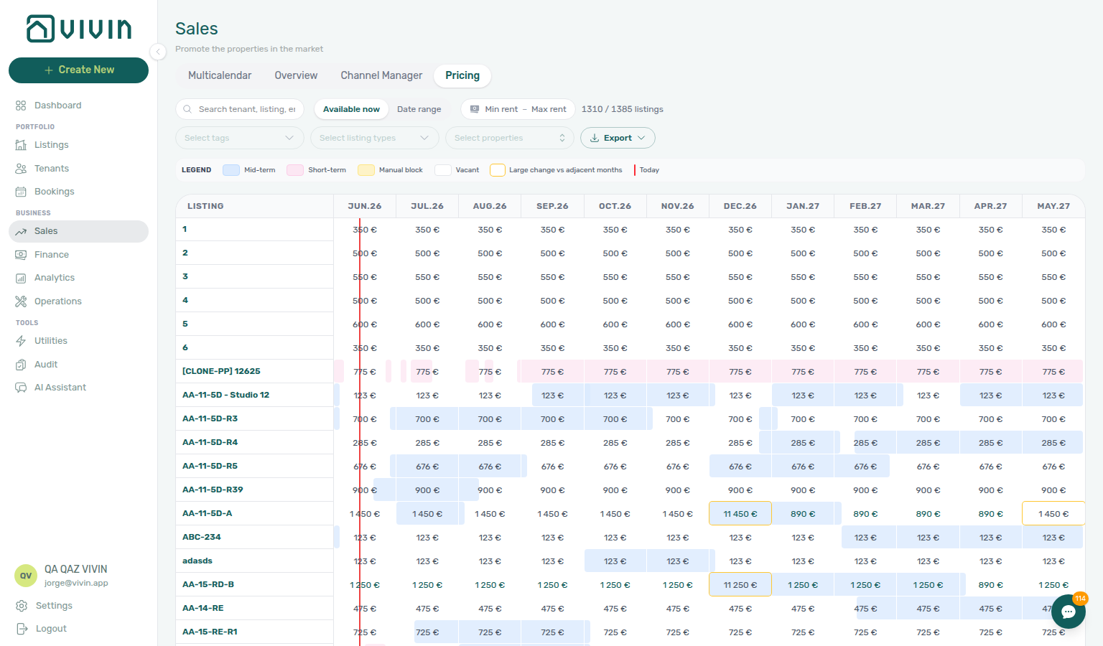This screenshot has height=646, width=1103.
Task: Open Select tags dropdown
Action: (240, 138)
